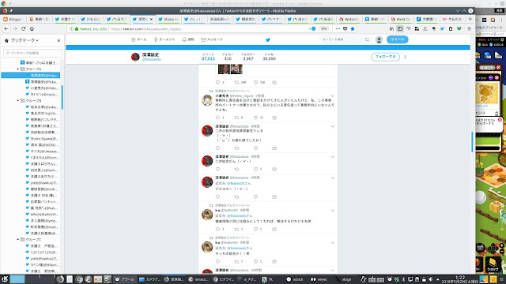The height and width of the screenshot is (284, 506).
Task: Click the フォローする button on profile
Action: point(385,57)
